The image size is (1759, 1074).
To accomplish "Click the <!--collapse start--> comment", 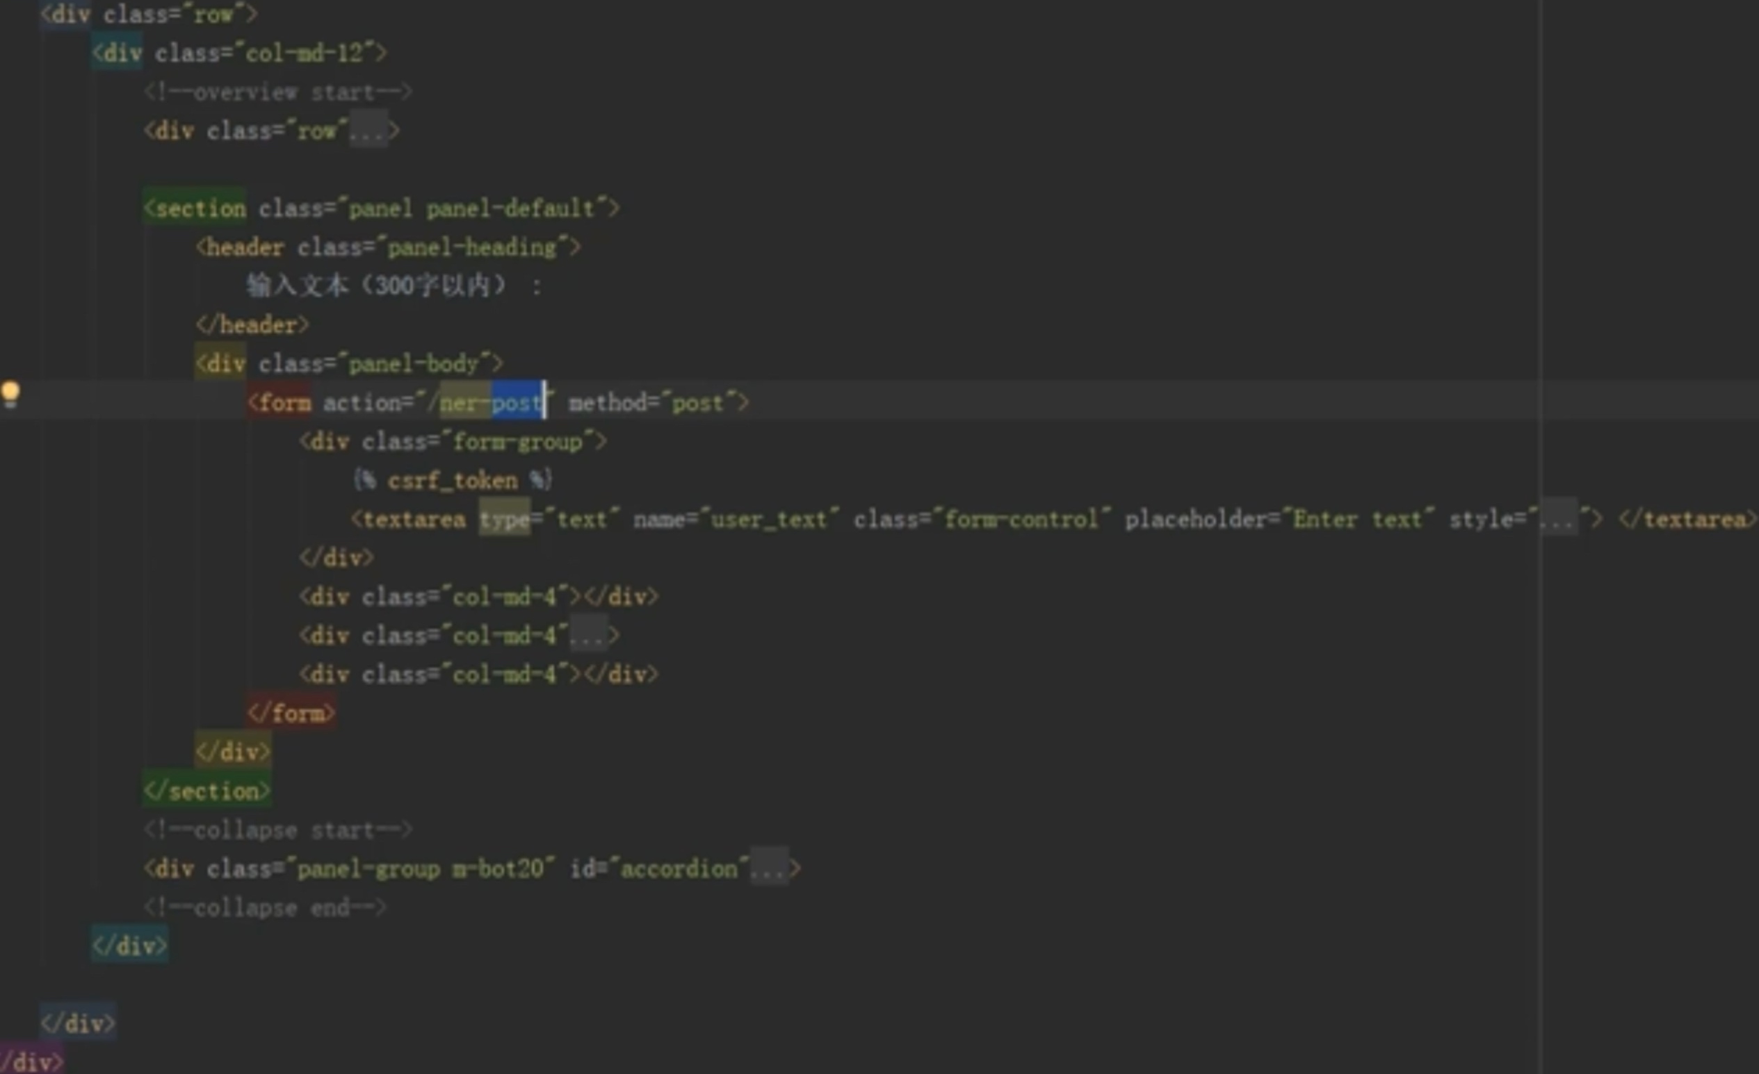I will coord(277,829).
